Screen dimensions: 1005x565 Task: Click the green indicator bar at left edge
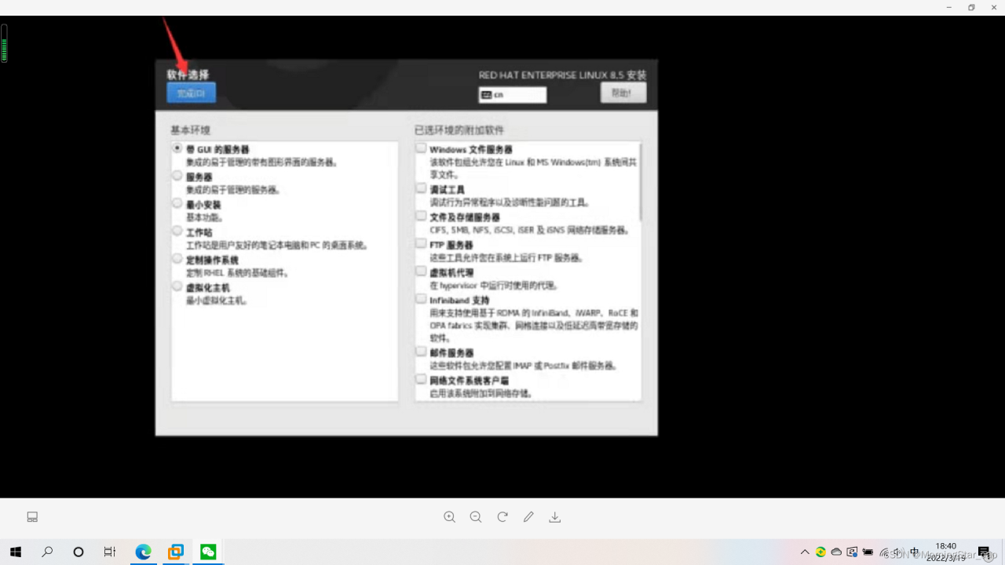4,43
